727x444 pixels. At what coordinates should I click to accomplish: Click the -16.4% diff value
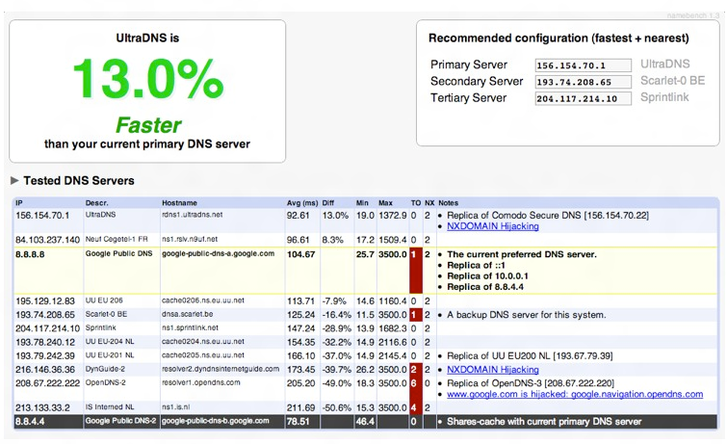pos(337,315)
